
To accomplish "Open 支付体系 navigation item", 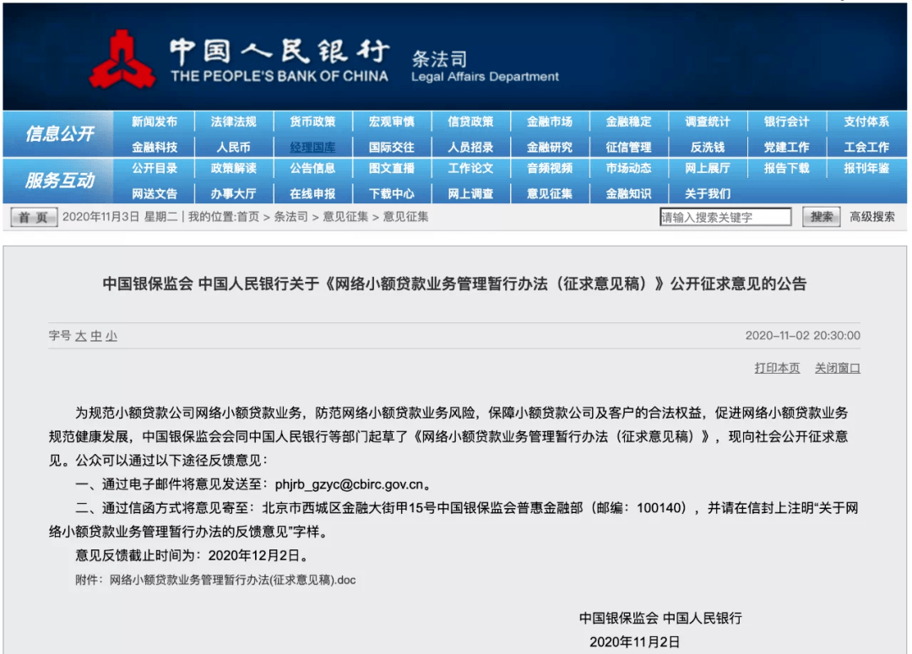I will (x=866, y=122).
